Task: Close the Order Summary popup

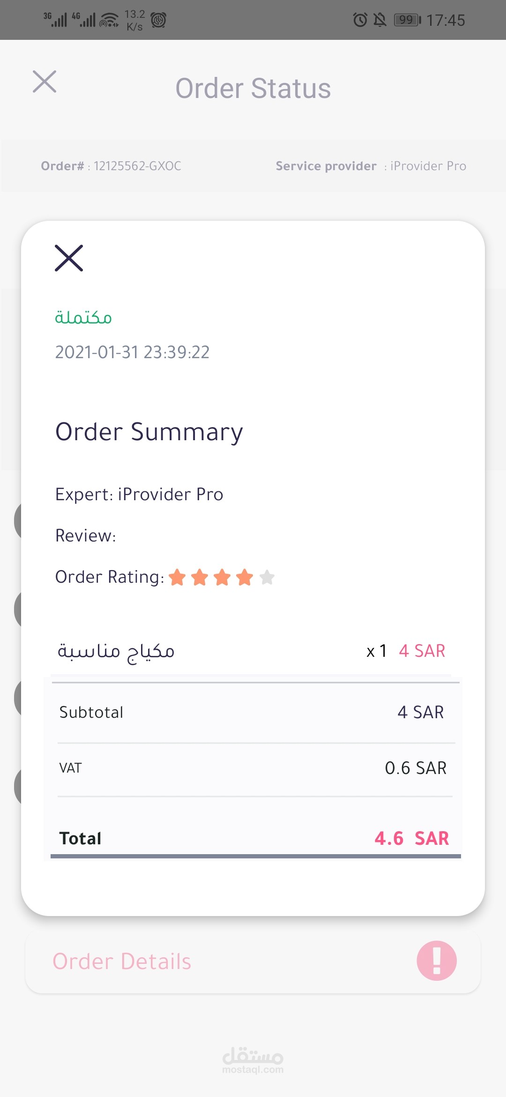Action: [x=69, y=258]
